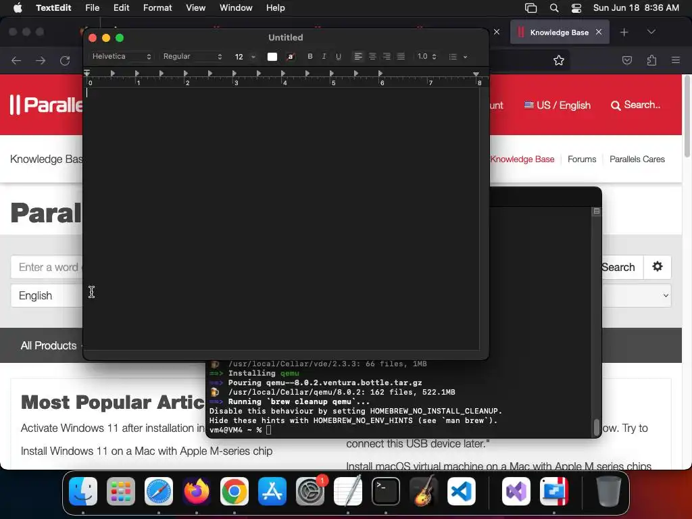This screenshot has height=519, width=692.
Task: Close the Knowledge Base browser tab
Action: [599, 32]
